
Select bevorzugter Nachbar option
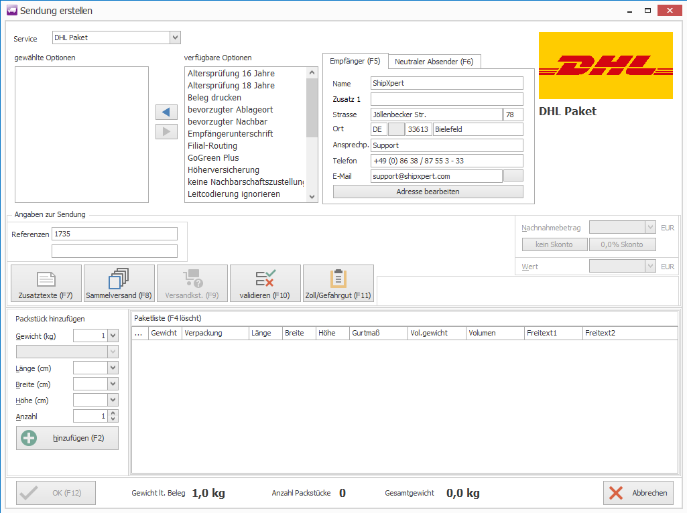(245, 122)
